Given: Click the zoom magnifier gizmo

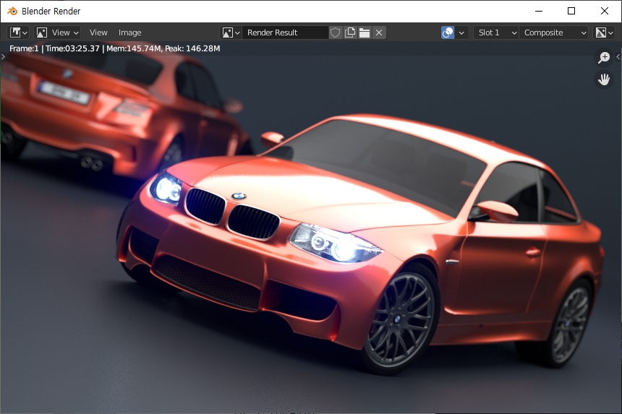Looking at the screenshot, I should (604, 58).
